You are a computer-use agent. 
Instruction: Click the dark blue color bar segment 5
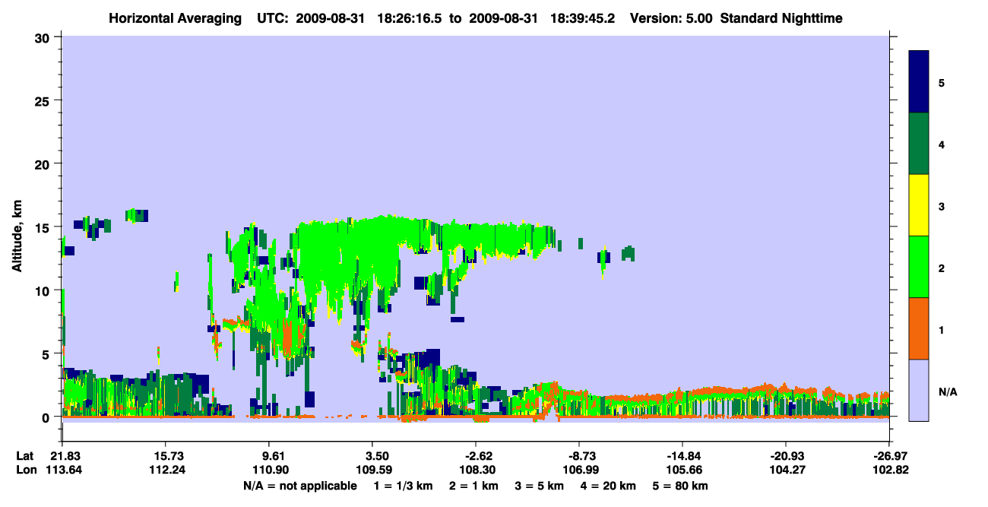point(919,82)
